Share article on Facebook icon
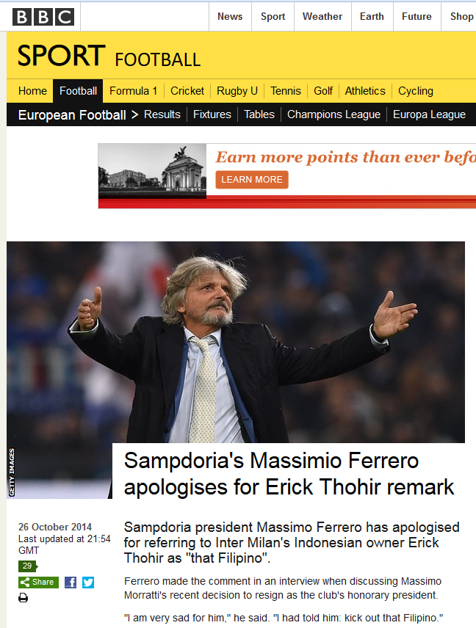Image resolution: width=476 pixels, height=628 pixels. (71, 583)
